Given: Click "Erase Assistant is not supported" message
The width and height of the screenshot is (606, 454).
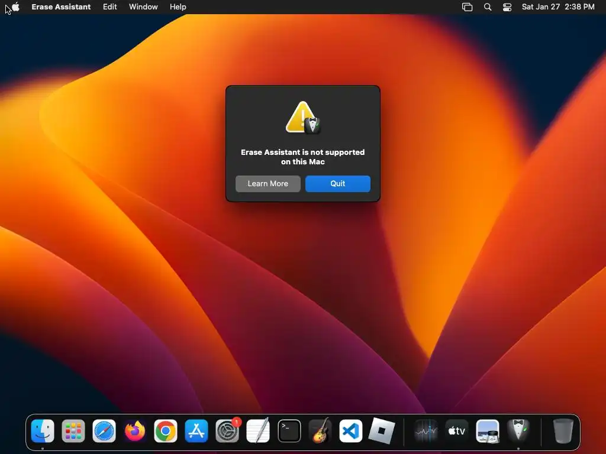Looking at the screenshot, I should (302, 152).
